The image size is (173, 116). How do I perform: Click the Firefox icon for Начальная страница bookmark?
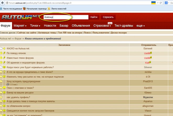tap(24, 8)
